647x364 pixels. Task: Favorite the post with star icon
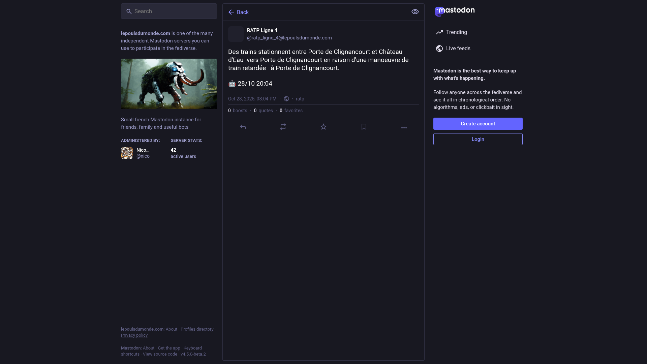(323, 127)
